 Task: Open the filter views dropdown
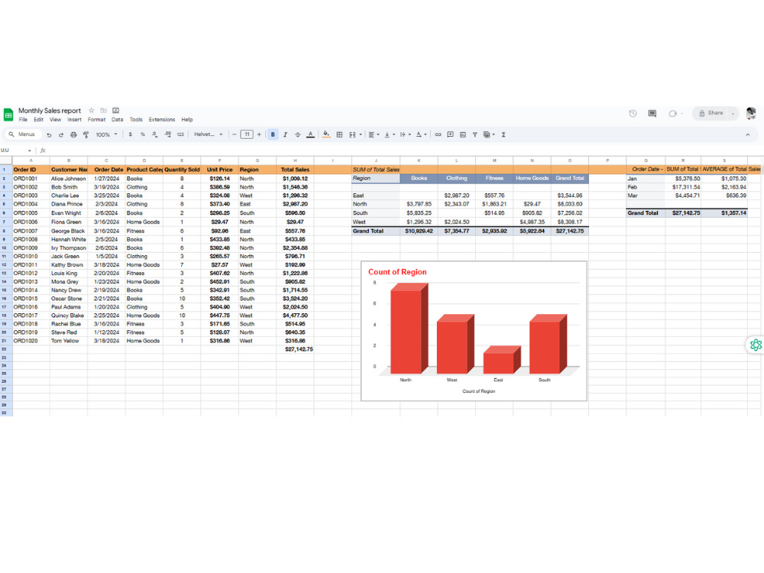[489, 134]
